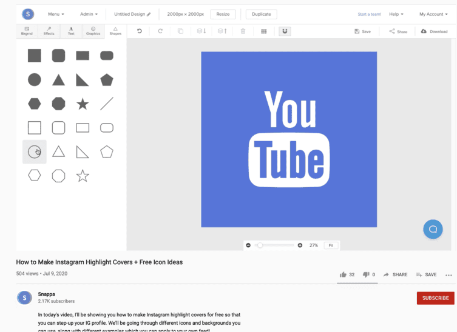Select the filled octagon shape

click(x=59, y=104)
